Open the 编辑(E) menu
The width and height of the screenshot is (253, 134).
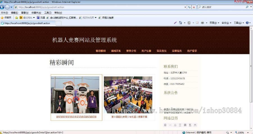pyautogui.click(x=14, y=13)
